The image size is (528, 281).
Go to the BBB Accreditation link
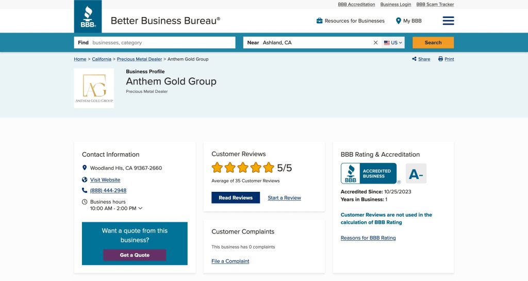[356, 5]
